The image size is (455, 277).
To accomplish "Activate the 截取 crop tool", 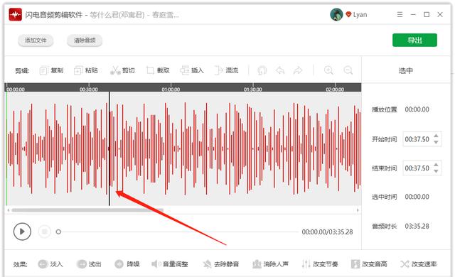I will [158, 70].
